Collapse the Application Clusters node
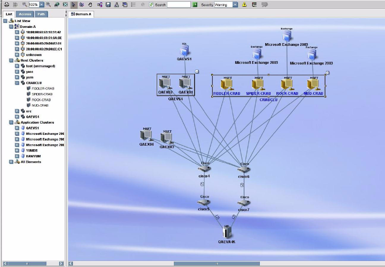 pos(11,122)
